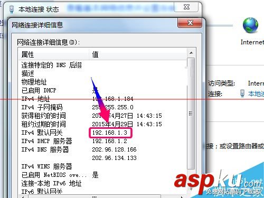Select the 租约过期的时间 property
This screenshot has width=264, height=198.
pyautogui.click(x=43, y=124)
